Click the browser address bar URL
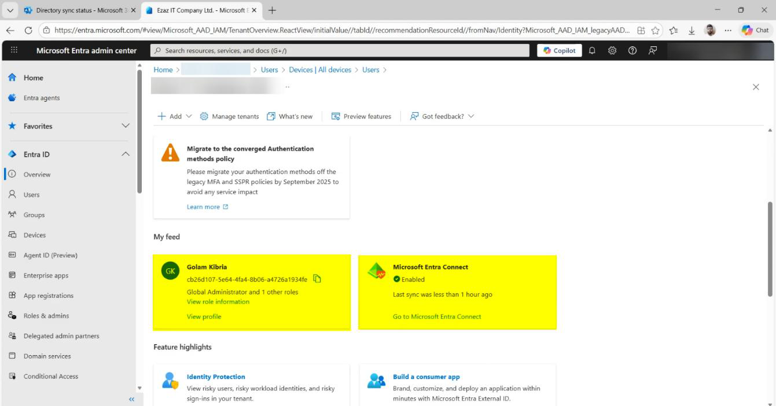 point(341,31)
